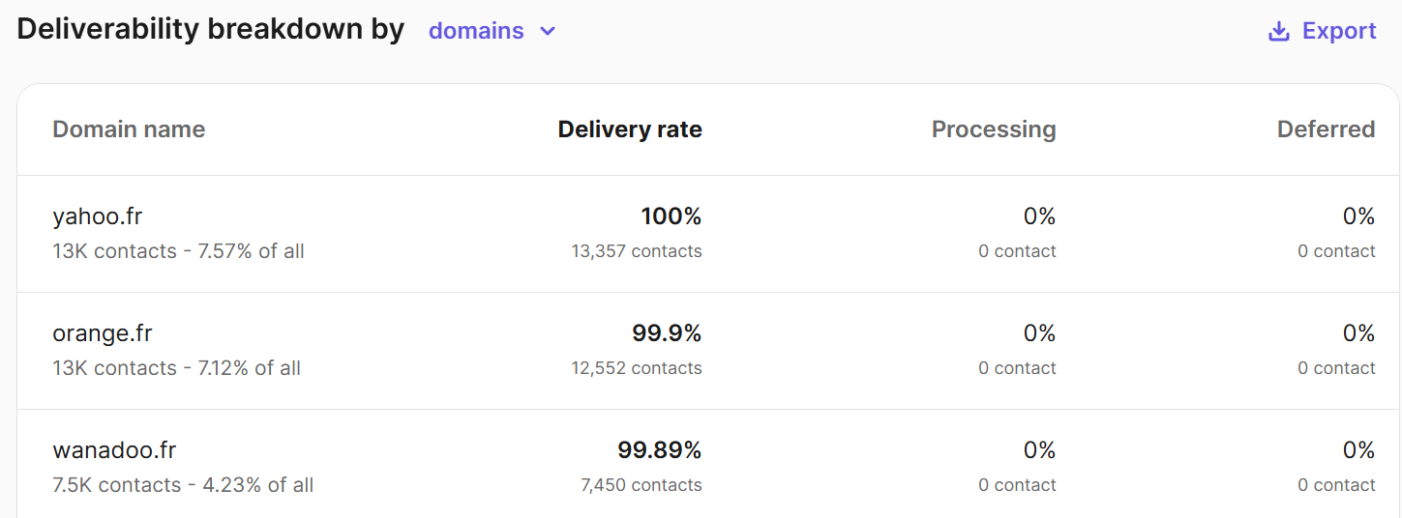The height and width of the screenshot is (518, 1402).
Task: Click the Export link
Action: click(1338, 31)
